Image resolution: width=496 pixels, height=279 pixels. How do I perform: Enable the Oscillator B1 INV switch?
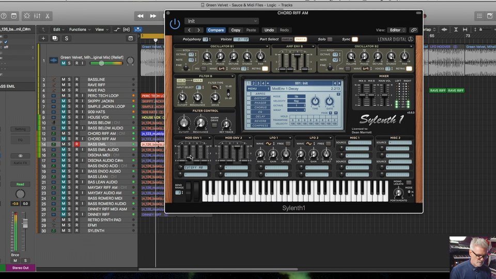tap(204, 69)
